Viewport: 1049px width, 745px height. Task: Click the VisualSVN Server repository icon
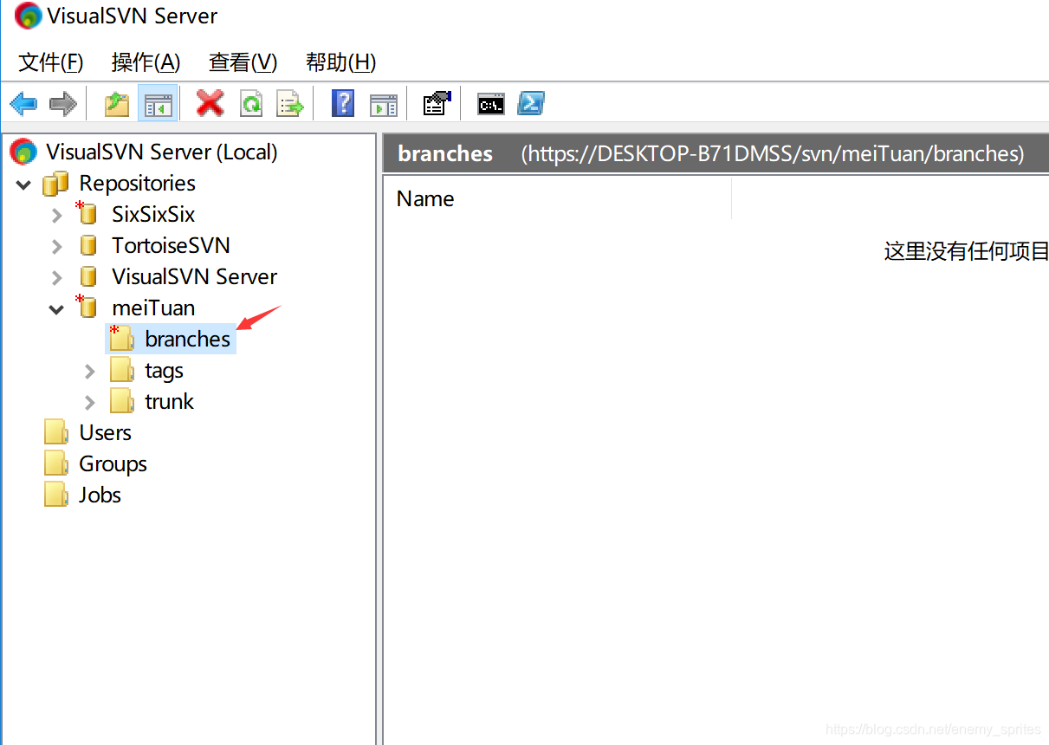coord(87,277)
